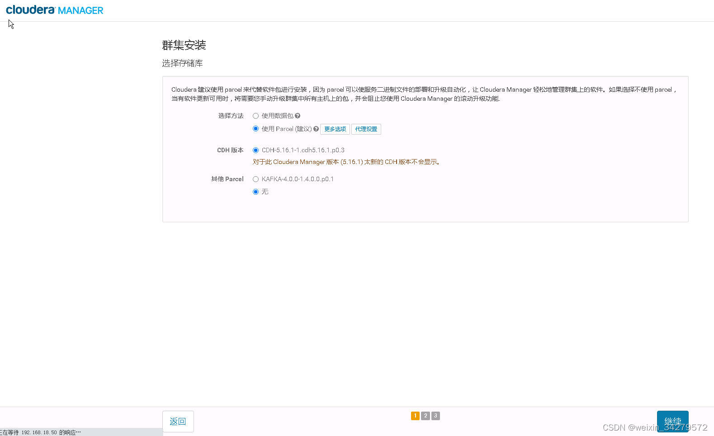Click the 选择存储库 subtitle
This screenshot has height=436, width=714.
(183, 63)
